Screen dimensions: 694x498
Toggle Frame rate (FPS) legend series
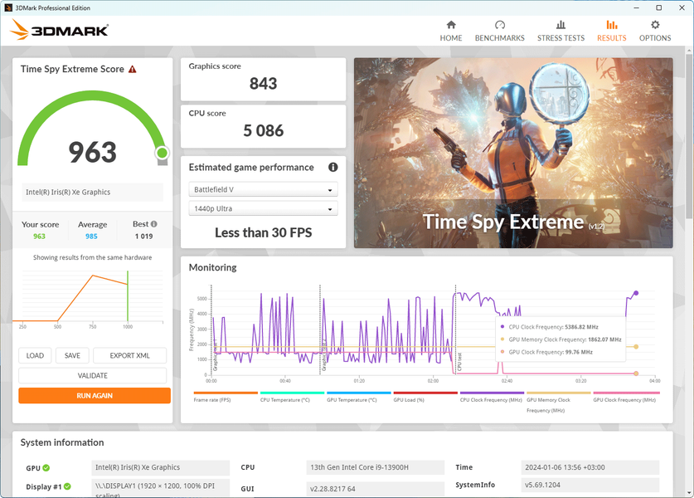[x=226, y=397]
